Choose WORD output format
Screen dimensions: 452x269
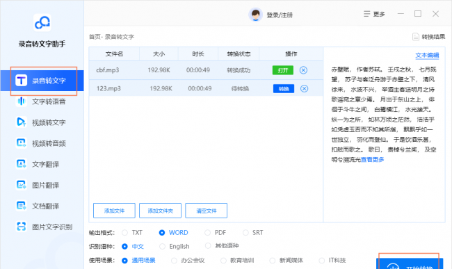pyautogui.click(x=162, y=232)
